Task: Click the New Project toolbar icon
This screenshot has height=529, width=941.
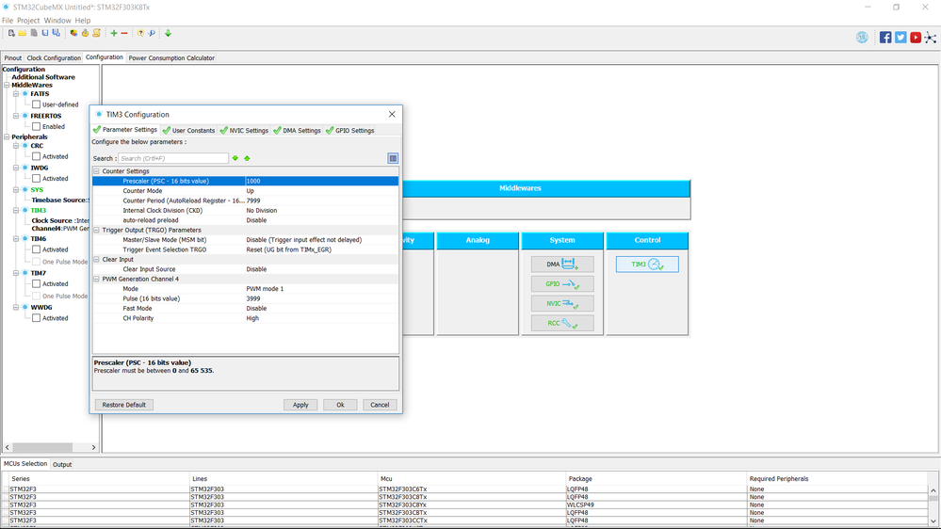Action: tap(10, 33)
